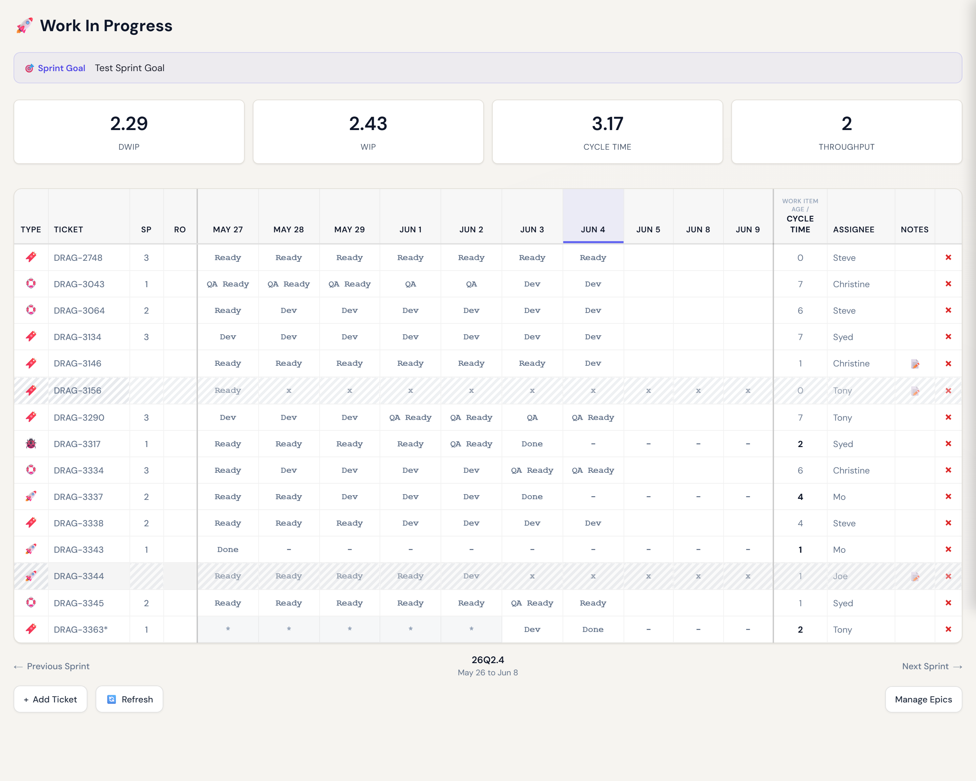
Task: Remove ticket DRAG-2748 with the red X
Action: tap(948, 257)
